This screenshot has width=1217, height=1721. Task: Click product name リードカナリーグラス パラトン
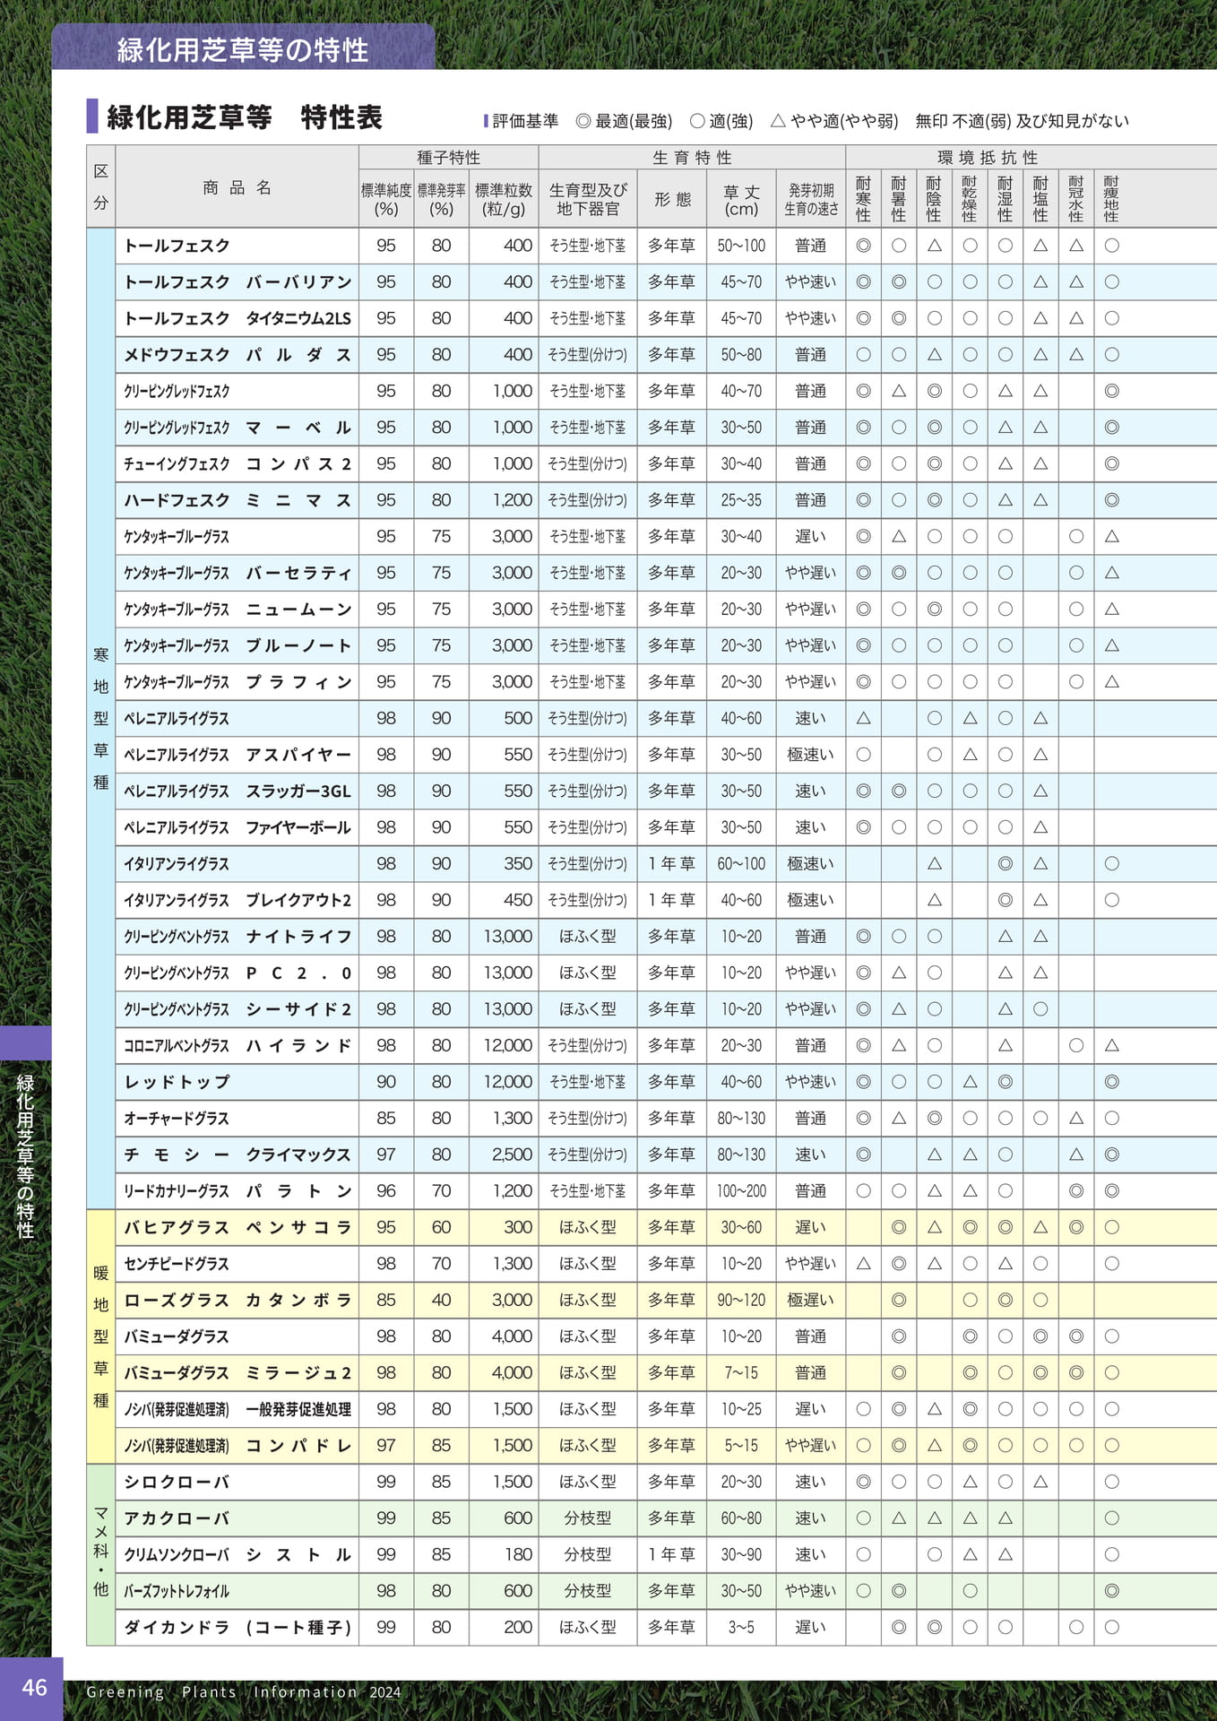(237, 1191)
